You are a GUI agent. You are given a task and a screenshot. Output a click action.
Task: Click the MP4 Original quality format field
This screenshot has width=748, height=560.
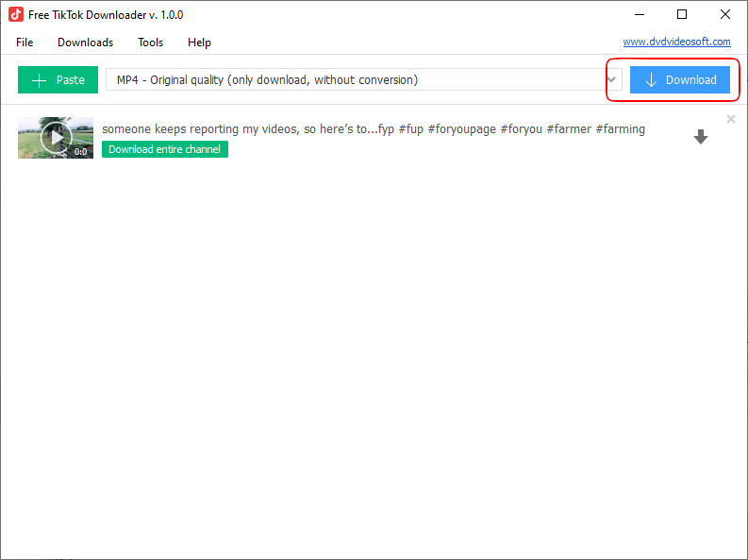pos(363,79)
